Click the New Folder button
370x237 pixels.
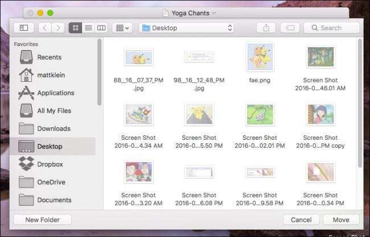coord(42,220)
